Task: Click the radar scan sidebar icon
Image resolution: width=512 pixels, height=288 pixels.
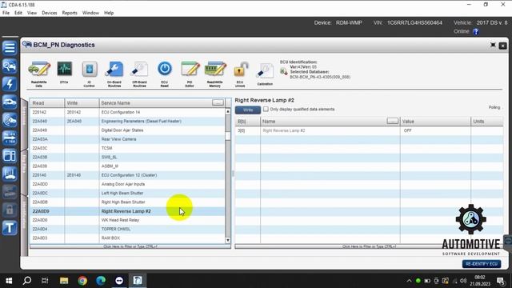Action: click(x=10, y=120)
